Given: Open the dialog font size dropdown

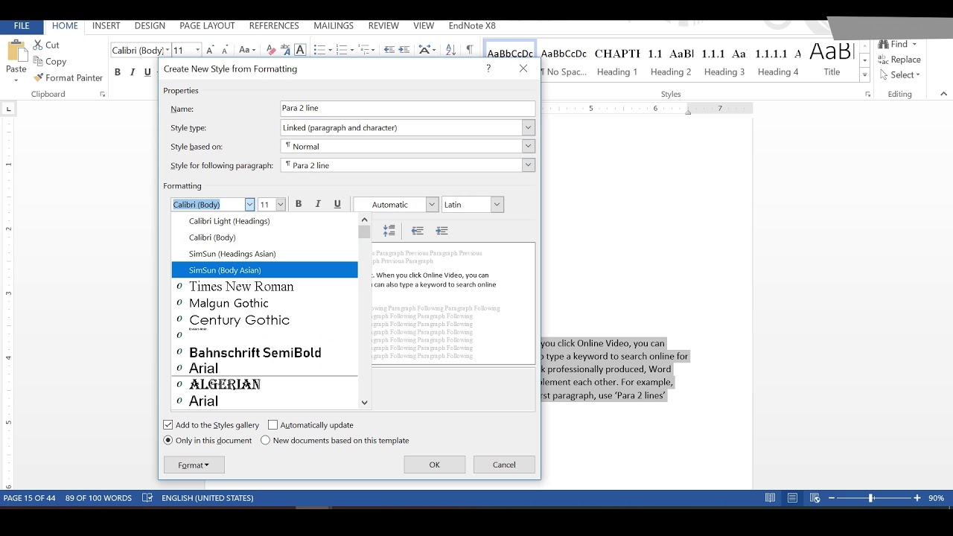Looking at the screenshot, I should tap(280, 205).
